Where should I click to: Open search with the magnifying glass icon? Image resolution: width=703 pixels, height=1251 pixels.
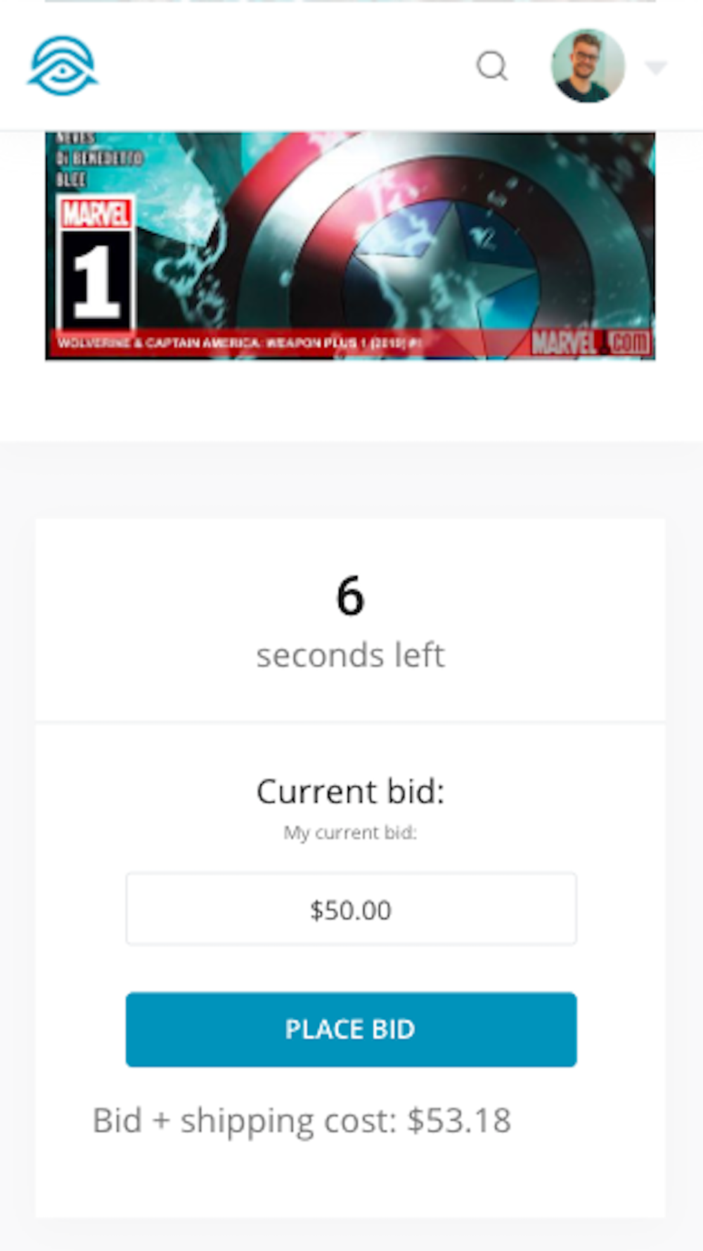[x=492, y=66]
